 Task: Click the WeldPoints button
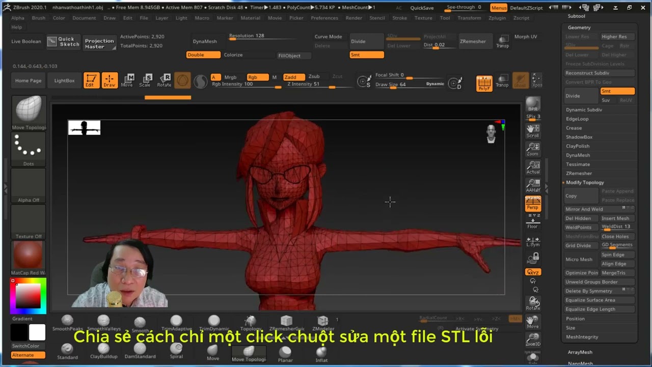[x=581, y=227]
